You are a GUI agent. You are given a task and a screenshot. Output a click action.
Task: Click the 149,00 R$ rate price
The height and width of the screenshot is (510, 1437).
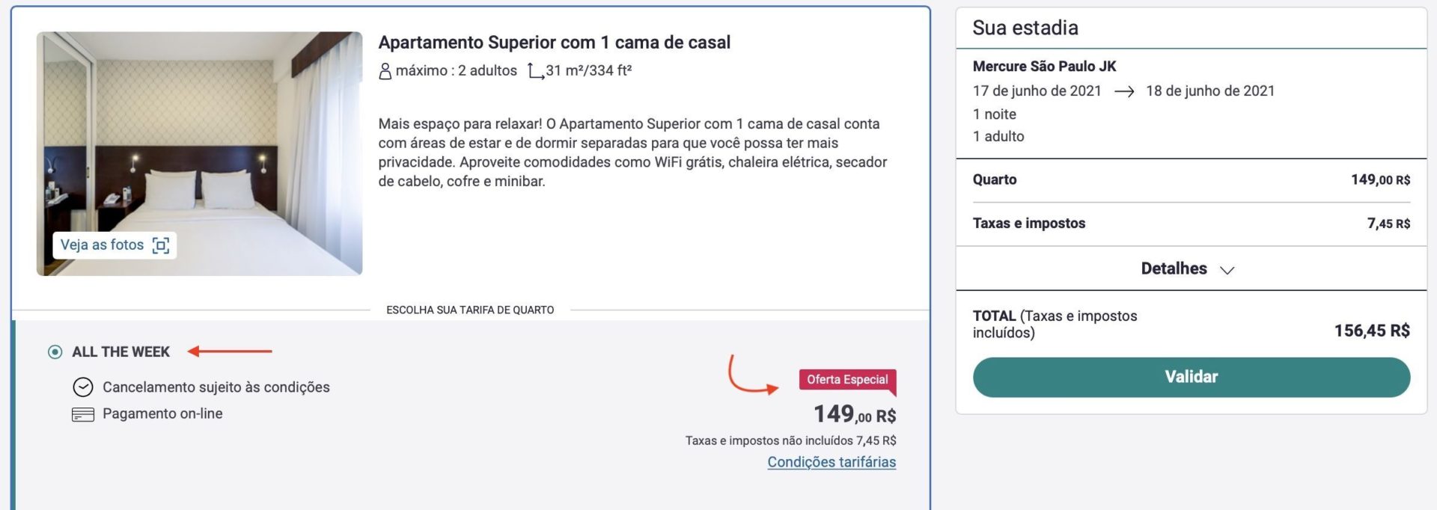[x=855, y=414]
